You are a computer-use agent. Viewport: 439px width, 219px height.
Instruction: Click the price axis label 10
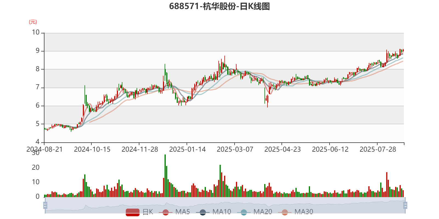pyautogui.click(x=36, y=32)
